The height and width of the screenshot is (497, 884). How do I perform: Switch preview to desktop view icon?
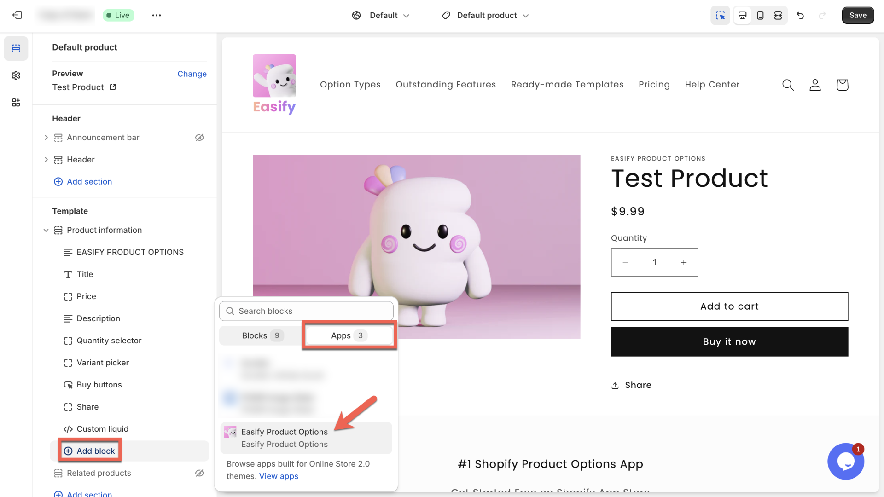point(742,15)
